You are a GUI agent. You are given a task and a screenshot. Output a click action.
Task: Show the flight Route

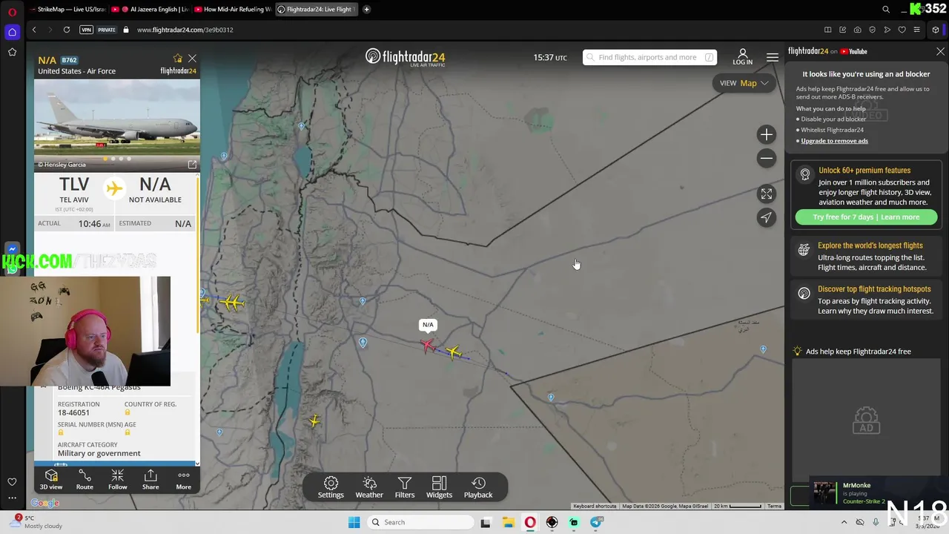point(85,479)
